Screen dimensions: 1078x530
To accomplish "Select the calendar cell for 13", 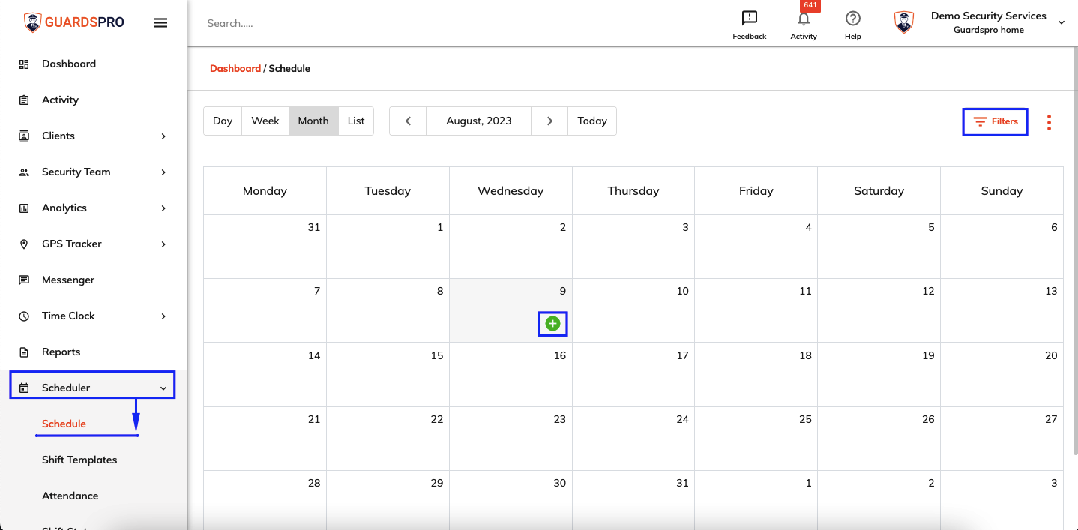I will [1002, 311].
